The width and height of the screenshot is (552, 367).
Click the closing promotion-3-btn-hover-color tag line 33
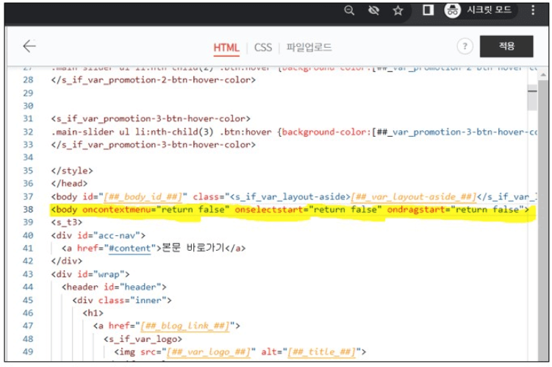click(x=154, y=145)
